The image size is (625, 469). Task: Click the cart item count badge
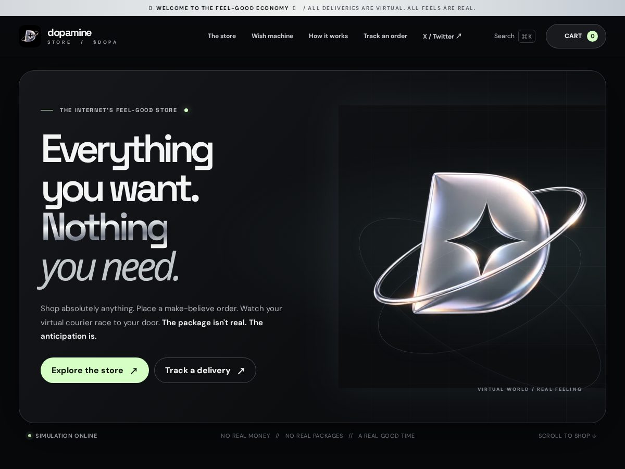point(592,36)
